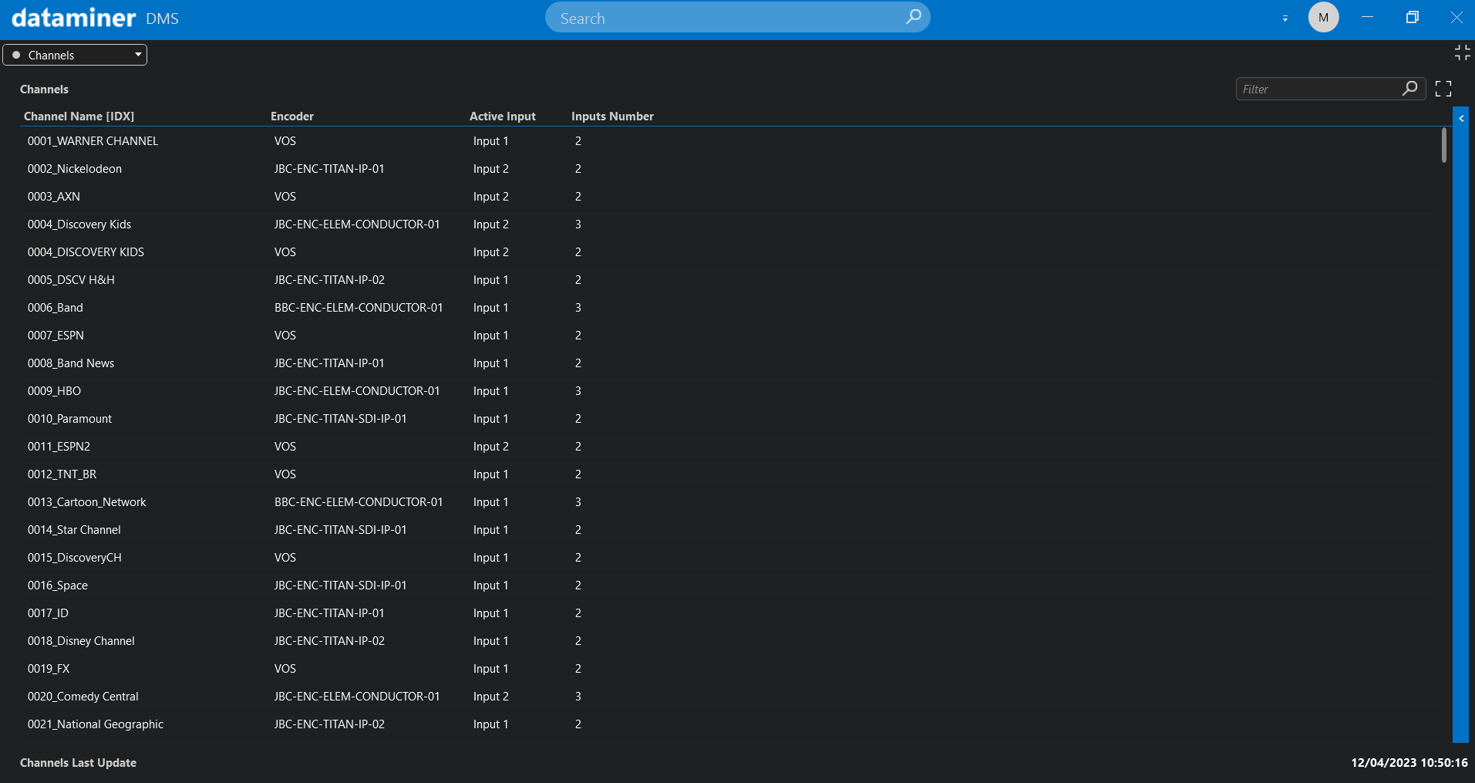Viewport: 1475px width, 783px height.
Task: Click the fullscreen table icon beside Filter
Action: 1443,89
